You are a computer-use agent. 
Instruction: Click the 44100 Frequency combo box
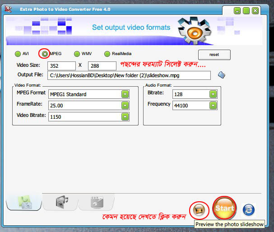click(x=195, y=106)
